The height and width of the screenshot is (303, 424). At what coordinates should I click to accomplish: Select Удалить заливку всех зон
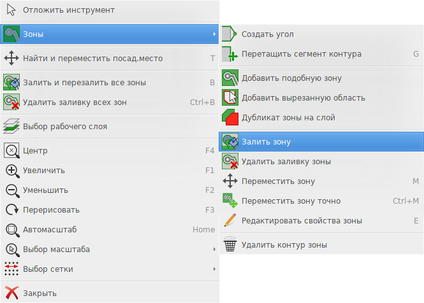[x=110, y=102]
